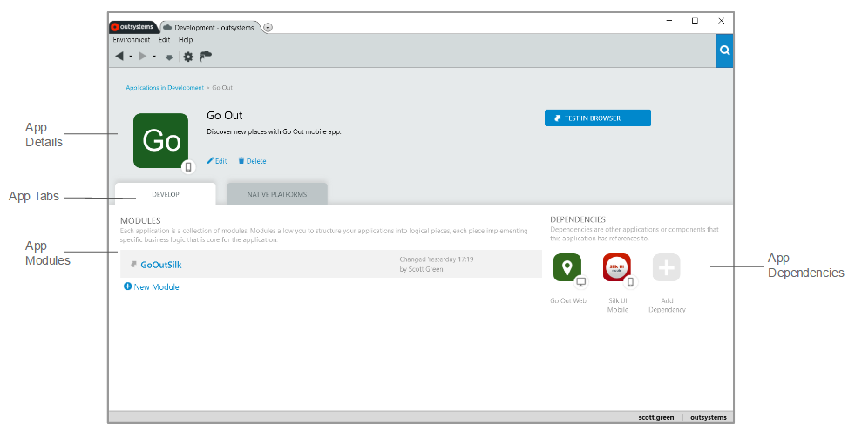Open the Go Out Web dependency

(567, 267)
